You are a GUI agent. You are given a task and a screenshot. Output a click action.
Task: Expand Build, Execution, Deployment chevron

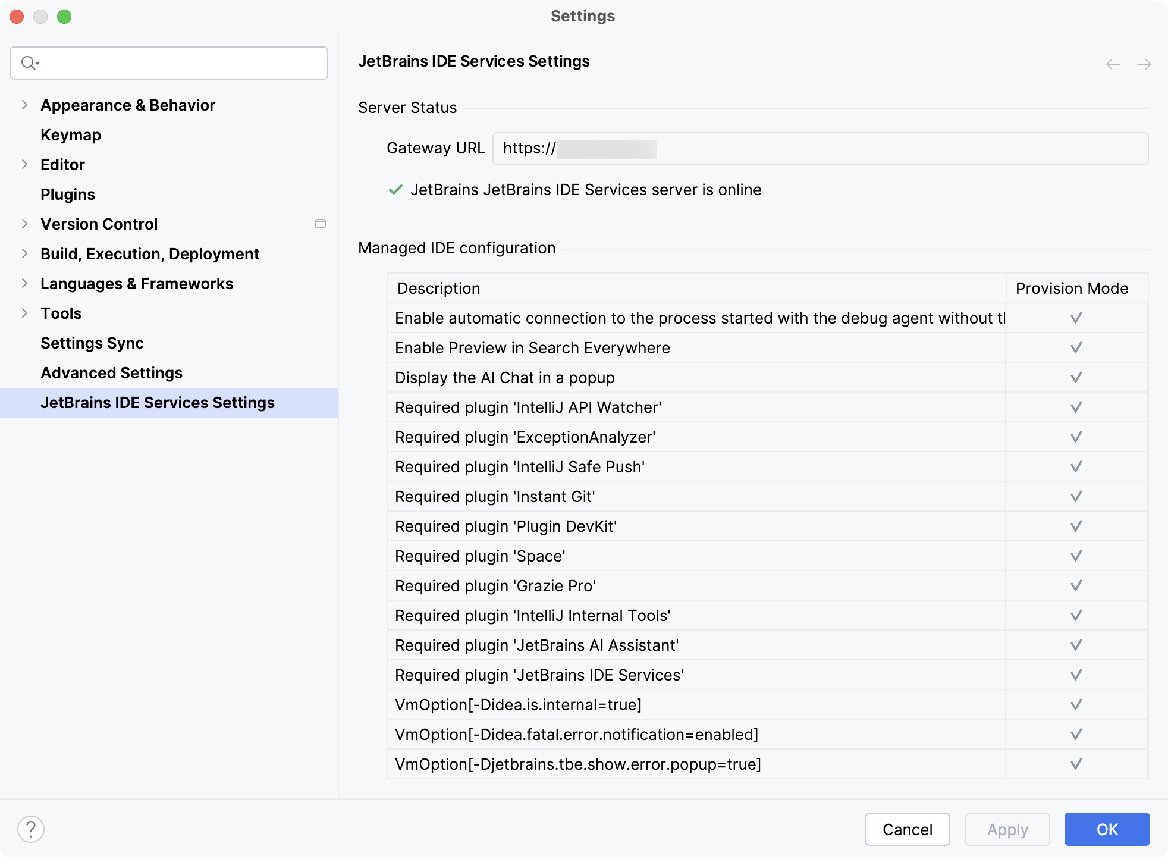(x=24, y=253)
